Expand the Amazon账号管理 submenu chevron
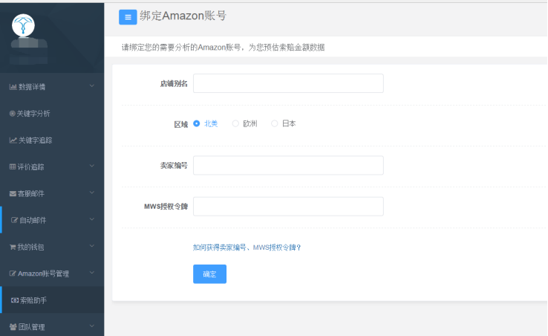The width and height of the screenshot is (548, 336). 92,273
